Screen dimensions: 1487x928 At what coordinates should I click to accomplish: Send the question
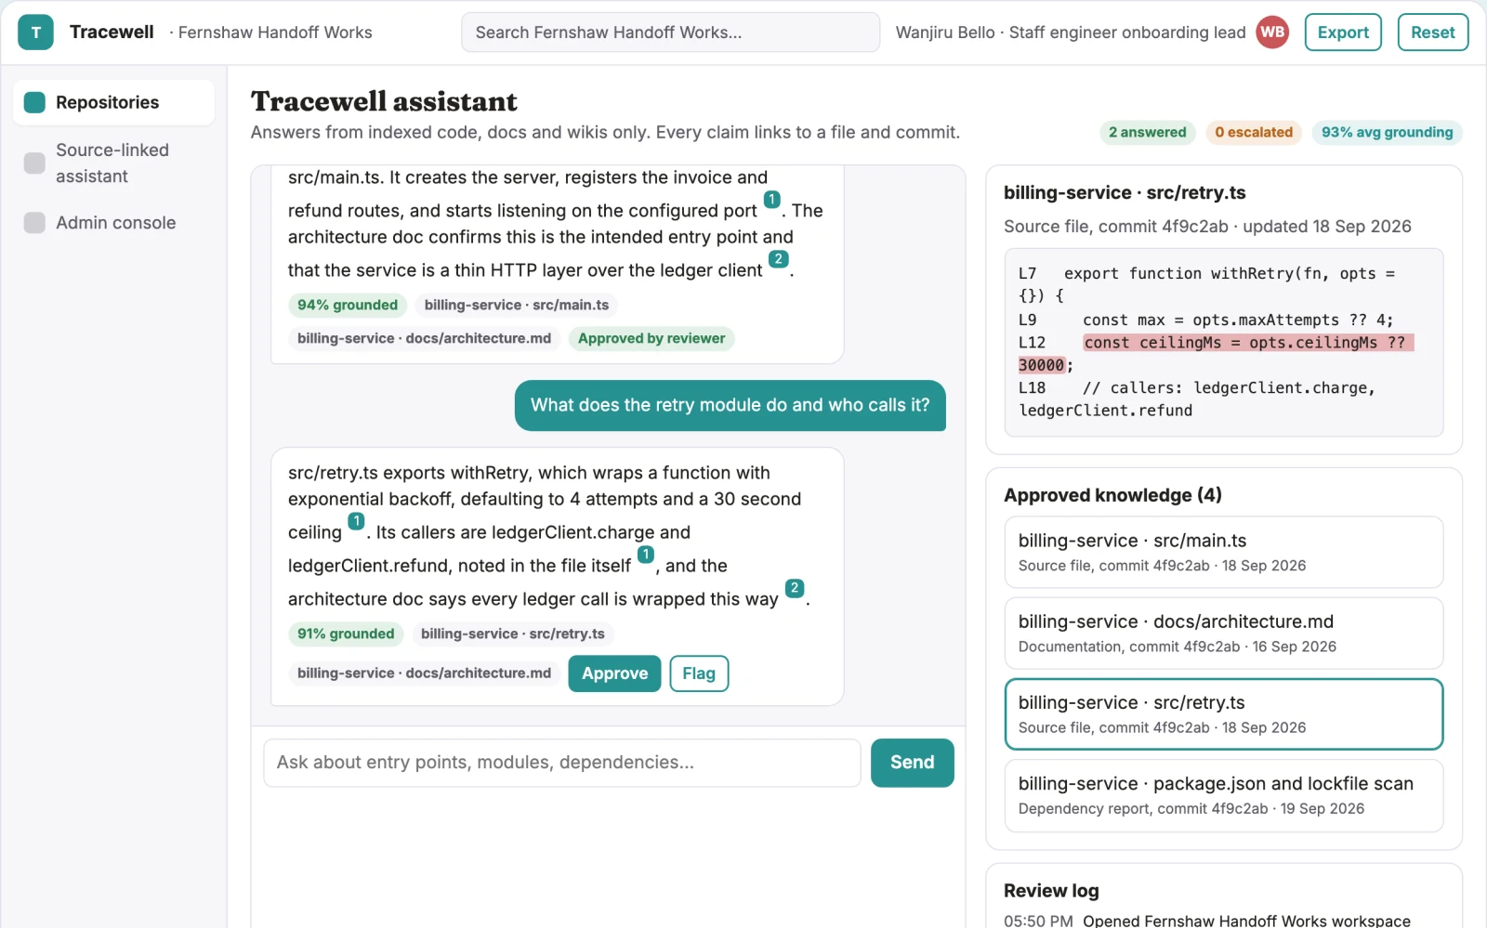tap(912, 763)
